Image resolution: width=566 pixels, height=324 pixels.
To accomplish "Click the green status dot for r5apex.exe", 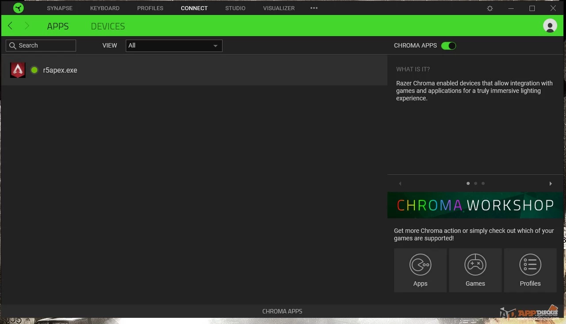I will (34, 70).
